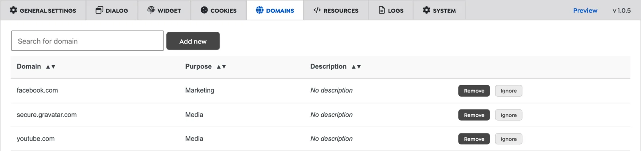Click youtube.com's No description cell

(331, 139)
